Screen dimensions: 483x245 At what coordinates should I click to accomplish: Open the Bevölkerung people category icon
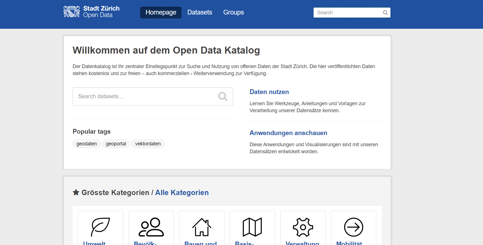tap(151, 227)
